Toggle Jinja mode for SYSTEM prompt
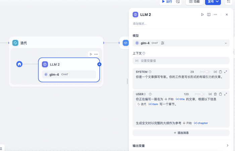 [208, 72]
